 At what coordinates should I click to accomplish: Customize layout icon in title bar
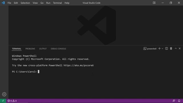pyautogui.click(x=154, y=3)
